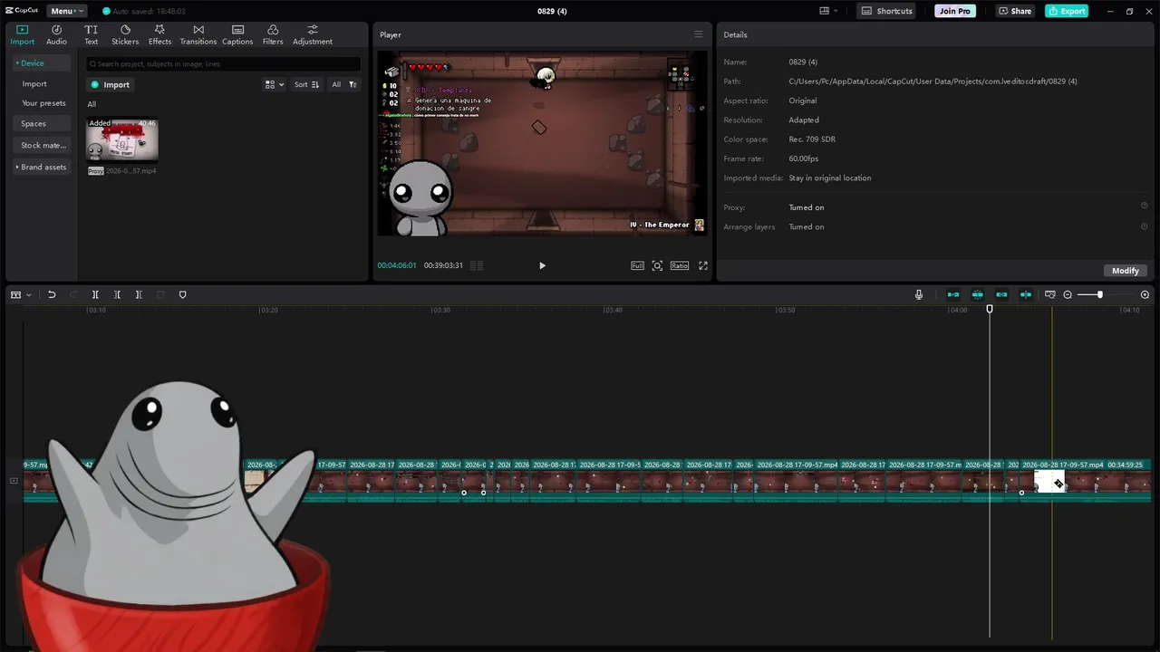
Task: Toggle main track magnet
Action: pyautogui.click(x=953, y=294)
